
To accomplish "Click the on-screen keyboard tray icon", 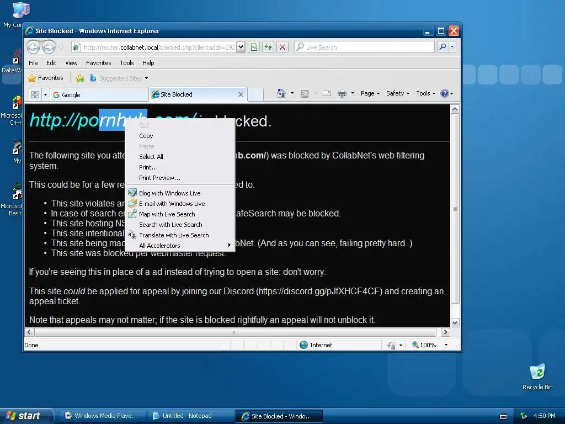I will click(x=503, y=416).
